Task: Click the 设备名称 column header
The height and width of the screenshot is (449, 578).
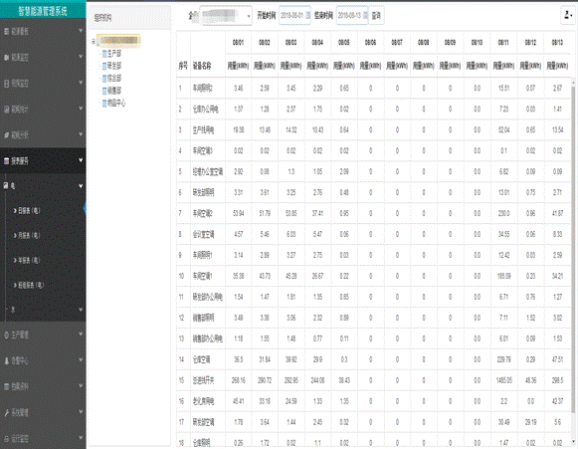Action: click(x=202, y=66)
